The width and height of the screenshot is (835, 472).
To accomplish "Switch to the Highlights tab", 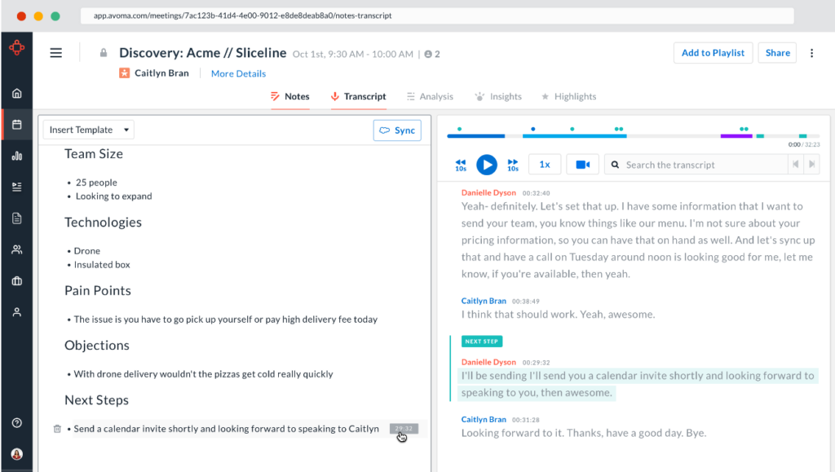I will click(x=568, y=96).
